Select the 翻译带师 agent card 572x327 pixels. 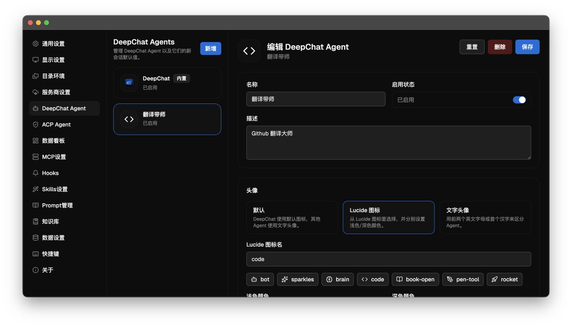pos(167,119)
